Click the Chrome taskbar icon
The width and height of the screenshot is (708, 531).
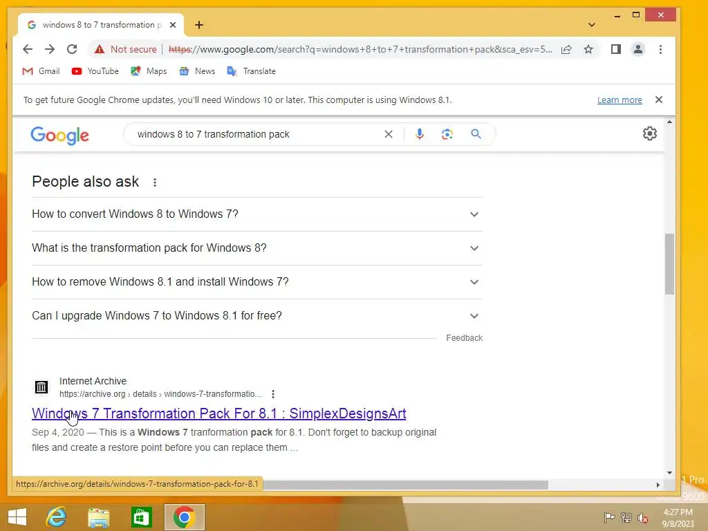184,517
